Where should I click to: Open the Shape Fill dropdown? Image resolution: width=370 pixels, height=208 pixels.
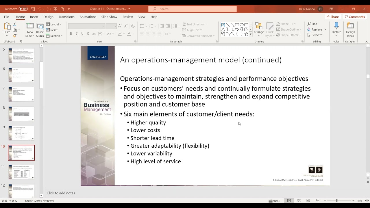pos(286,24)
